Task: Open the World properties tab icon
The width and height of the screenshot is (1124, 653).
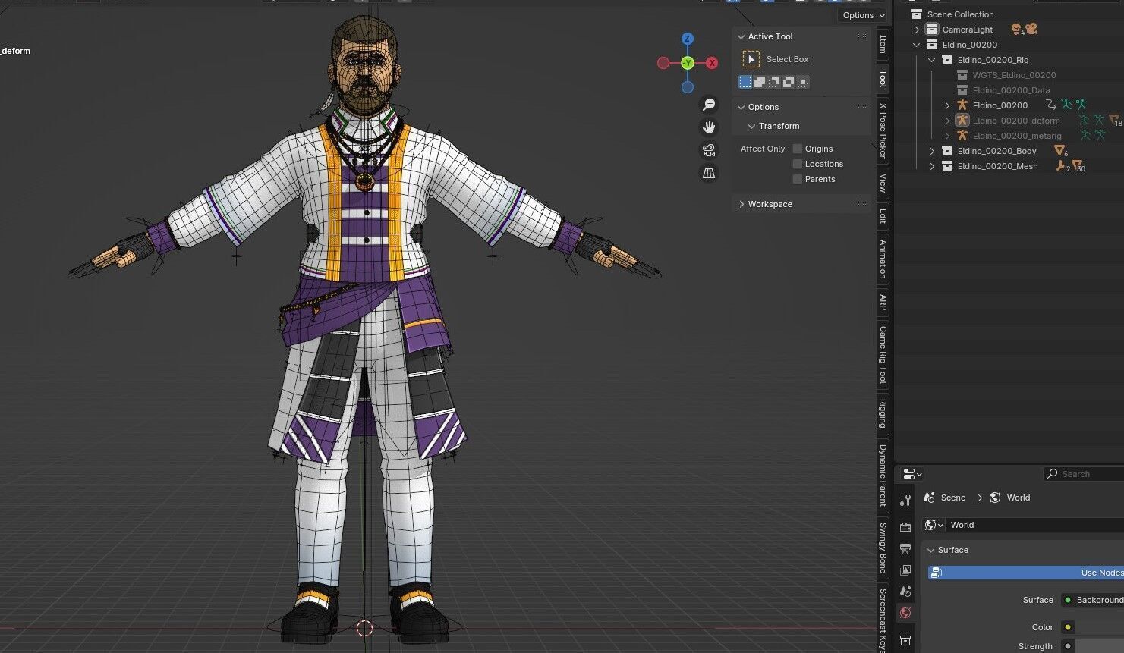Action: pos(905,613)
